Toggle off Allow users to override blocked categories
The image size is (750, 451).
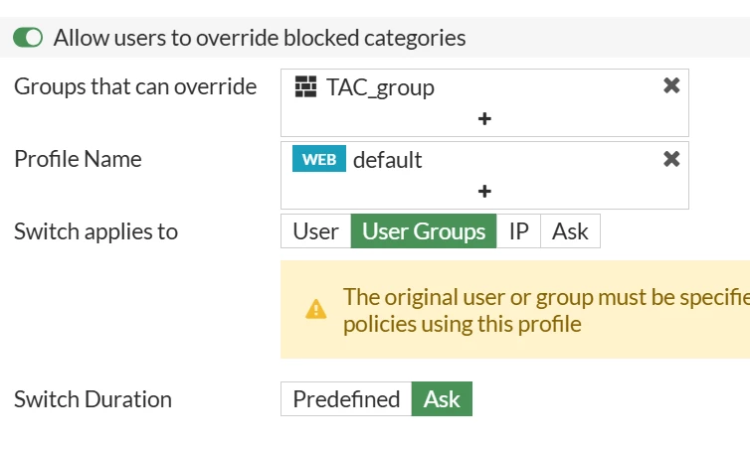28,38
